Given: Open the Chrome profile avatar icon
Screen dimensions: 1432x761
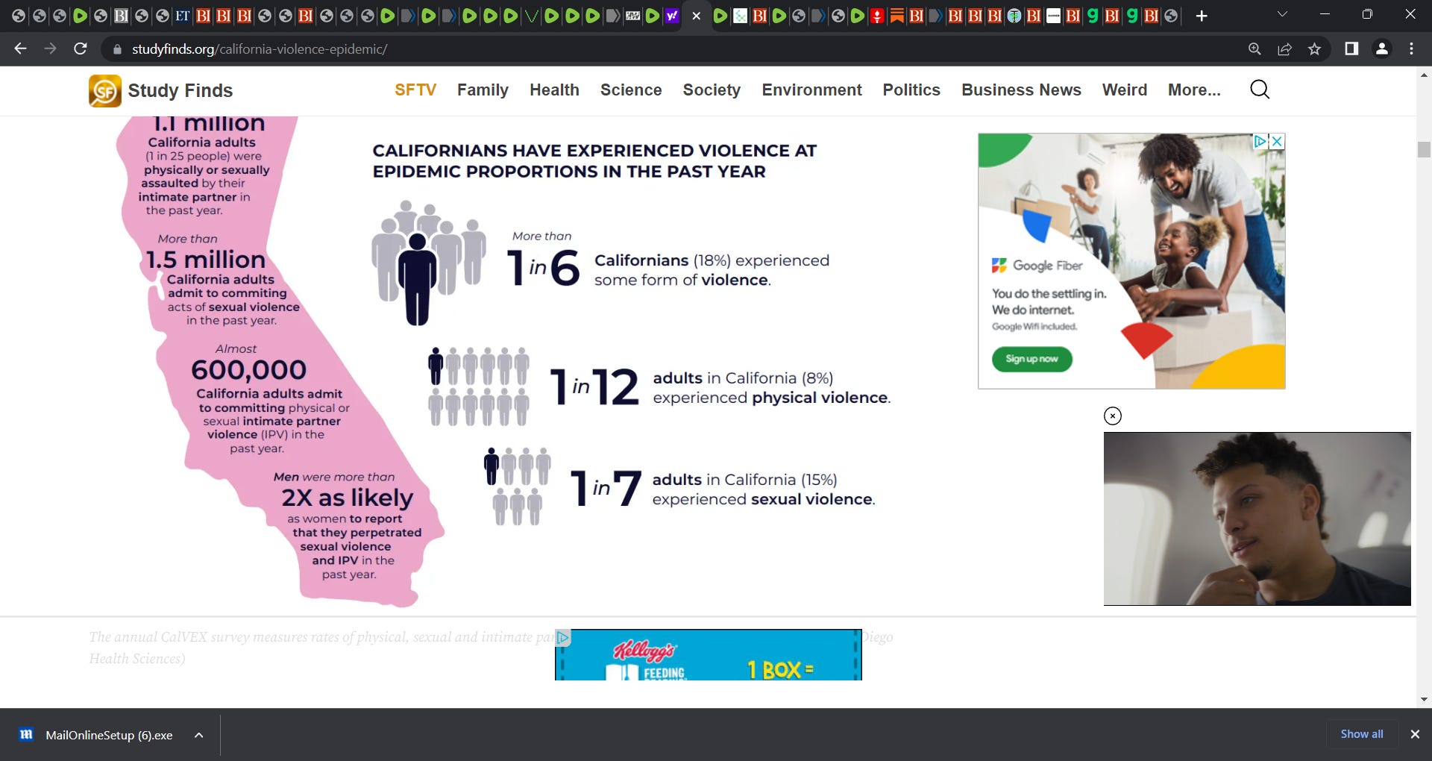Looking at the screenshot, I should pyautogui.click(x=1381, y=49).
